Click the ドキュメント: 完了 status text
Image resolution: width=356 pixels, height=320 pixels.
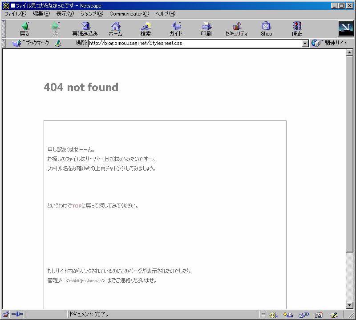89,314
